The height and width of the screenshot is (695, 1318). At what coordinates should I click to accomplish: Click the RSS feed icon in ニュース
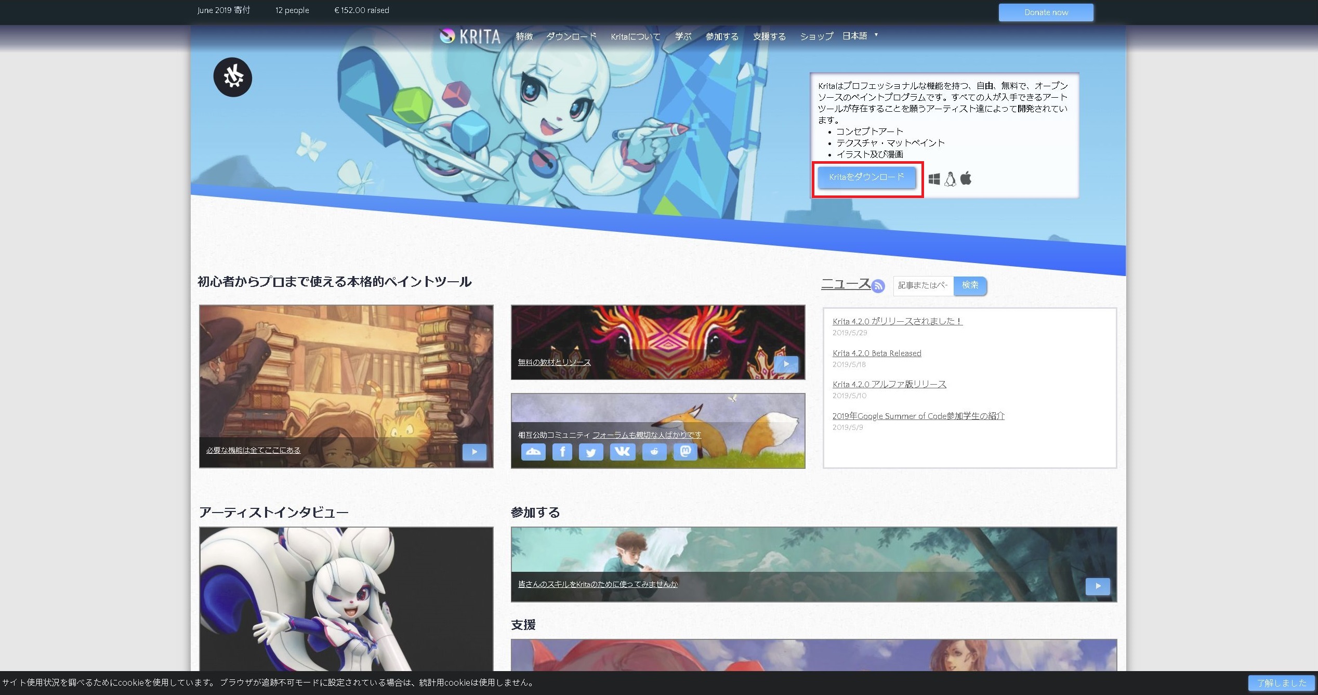(x=878, y=286)
